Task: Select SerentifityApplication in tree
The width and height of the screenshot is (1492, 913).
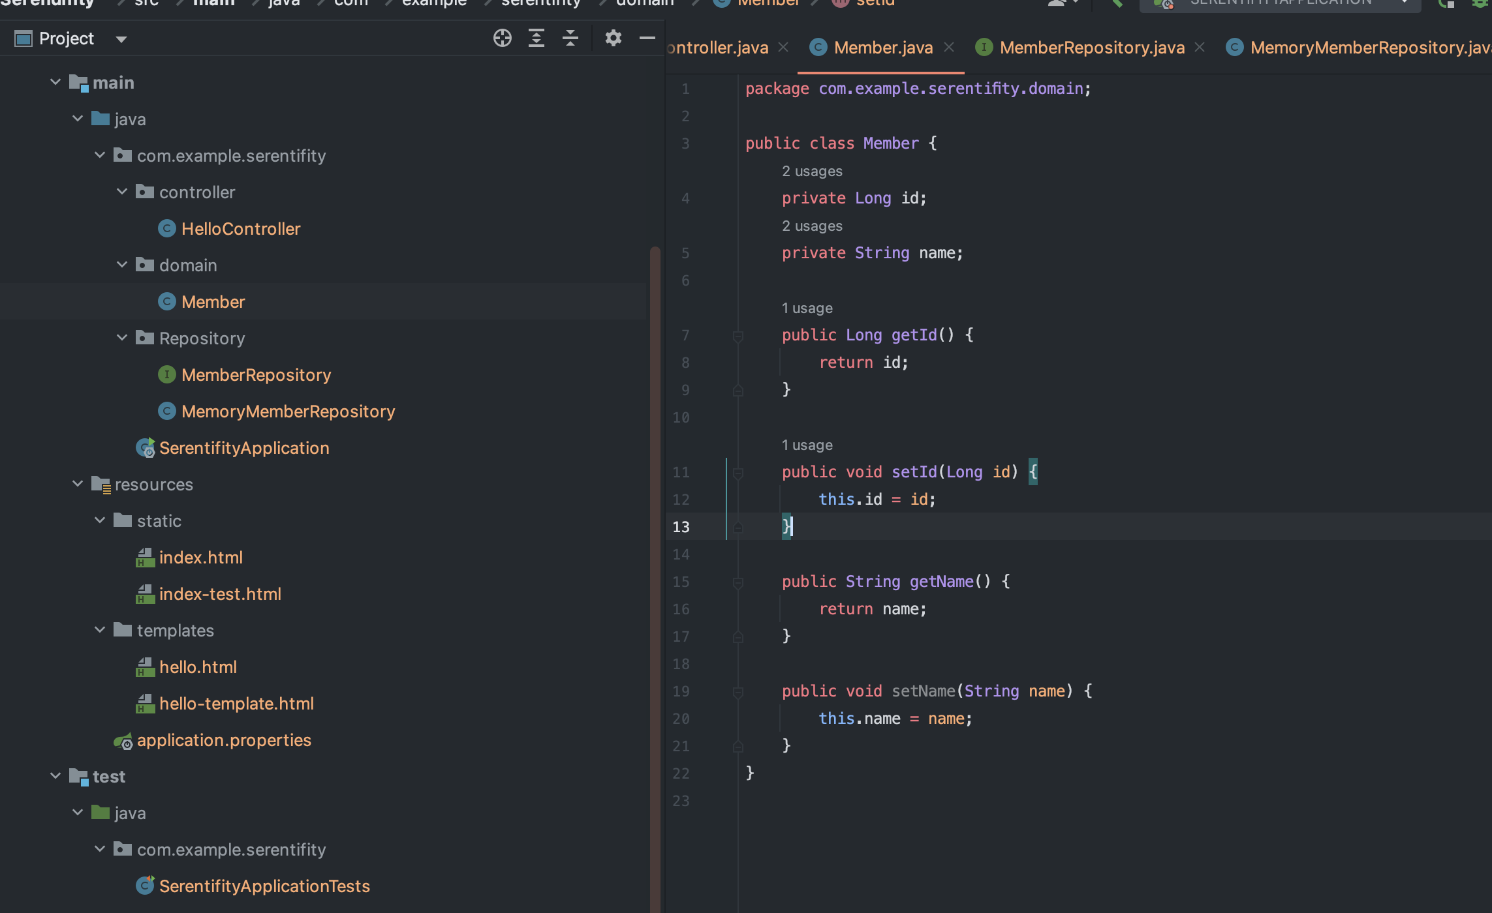Action: 244,448
